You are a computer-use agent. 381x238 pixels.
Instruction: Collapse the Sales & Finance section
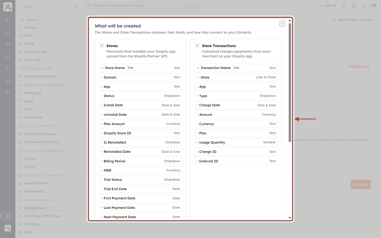click(x=76, y=126)
